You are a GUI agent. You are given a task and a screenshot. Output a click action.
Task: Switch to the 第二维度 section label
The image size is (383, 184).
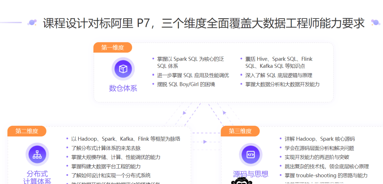[27, 131]
